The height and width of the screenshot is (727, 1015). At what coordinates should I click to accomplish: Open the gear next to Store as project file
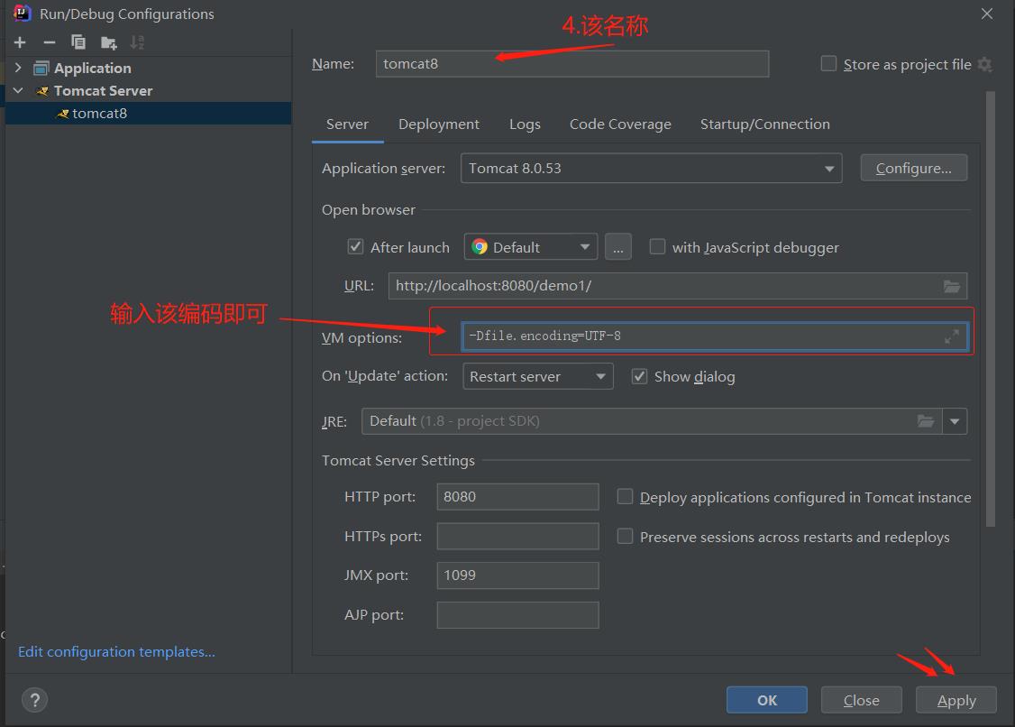(984, 64)
